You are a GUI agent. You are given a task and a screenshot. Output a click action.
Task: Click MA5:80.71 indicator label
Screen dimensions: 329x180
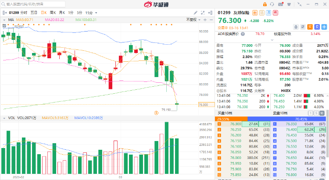25,20
